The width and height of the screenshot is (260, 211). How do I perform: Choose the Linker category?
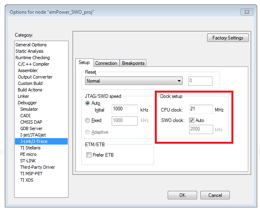23,96
